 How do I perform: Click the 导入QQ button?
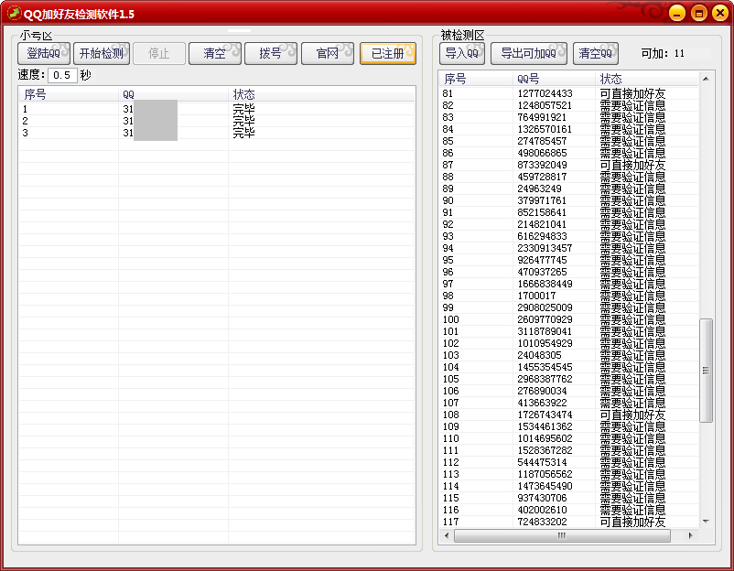461,53
